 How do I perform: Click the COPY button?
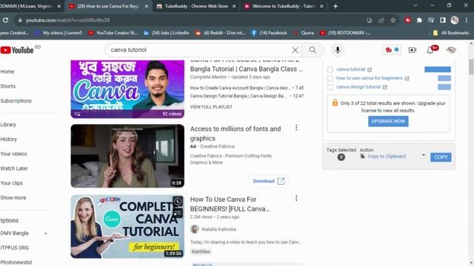pyautogui.click(x=441, y=157)
